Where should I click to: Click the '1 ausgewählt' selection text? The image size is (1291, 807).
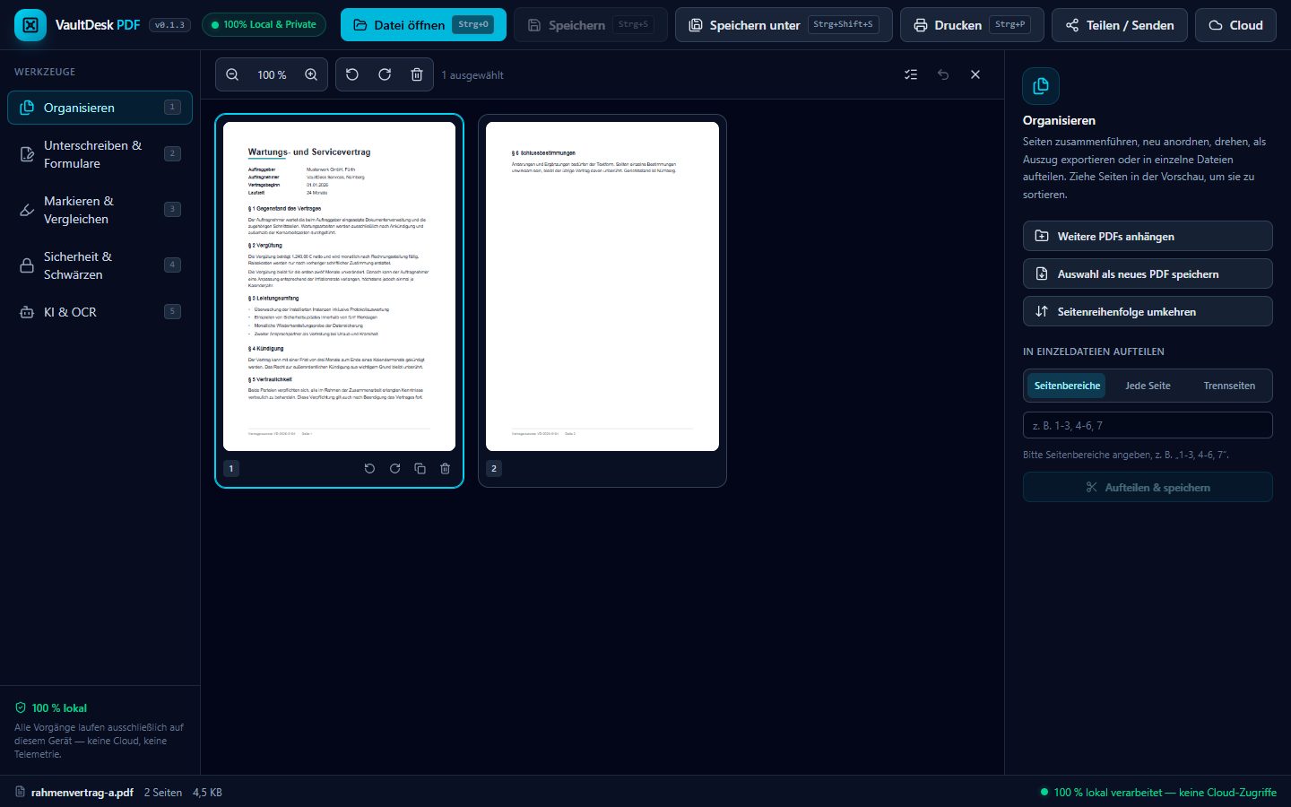point(472,75)
